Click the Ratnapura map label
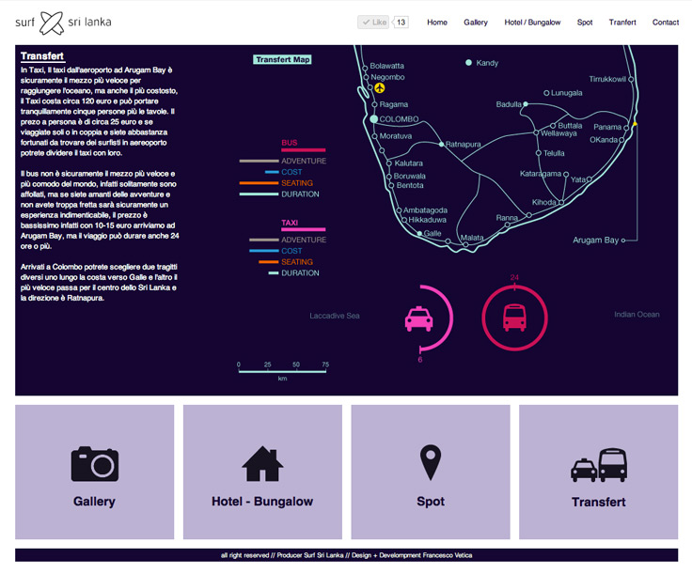 [463, 144]
